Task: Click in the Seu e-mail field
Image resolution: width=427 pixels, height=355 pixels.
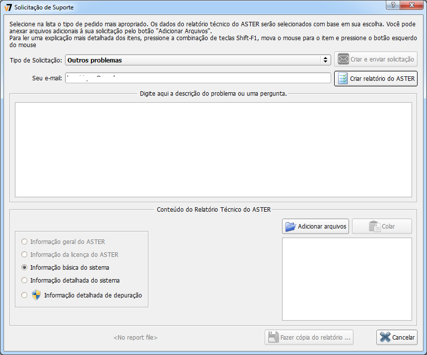Action: point(198,78)
